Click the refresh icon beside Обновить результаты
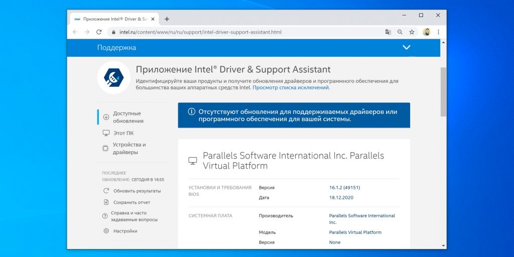The width and height of the screenshot is (514, 257). (106, 191)
